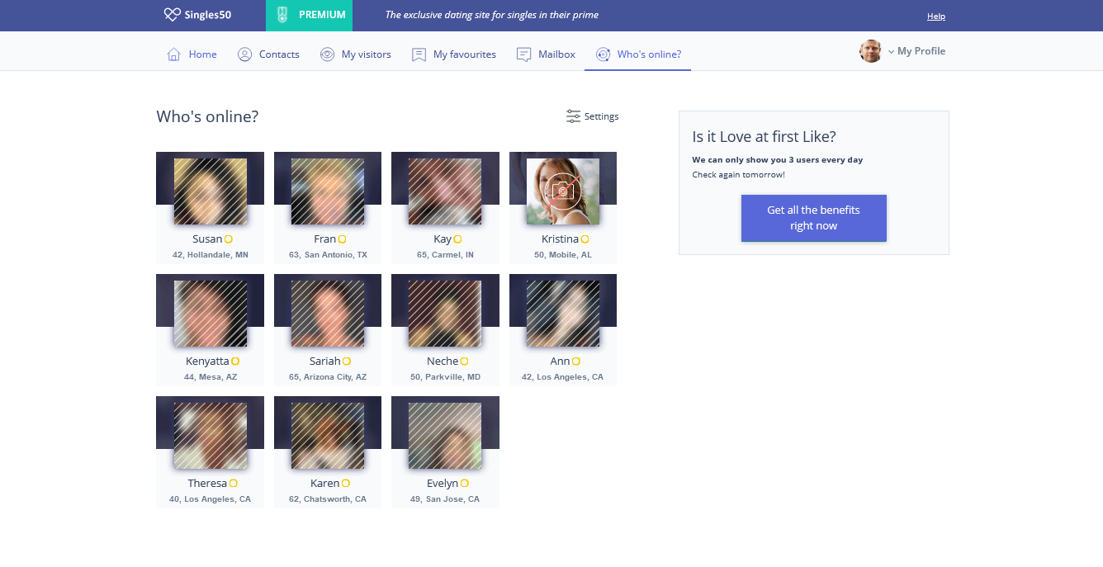Image resolution: width=1103 pixels, height=567 pixels.
Task: Click the user avatar photo in the header
Action: click(x=871, y=51)
